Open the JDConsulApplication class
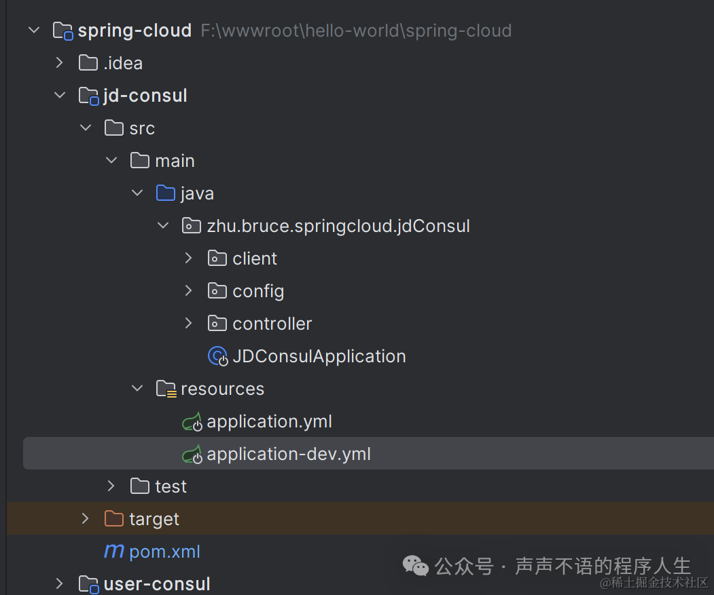Screen dimensions: 714x595 [x=318, y=356]
